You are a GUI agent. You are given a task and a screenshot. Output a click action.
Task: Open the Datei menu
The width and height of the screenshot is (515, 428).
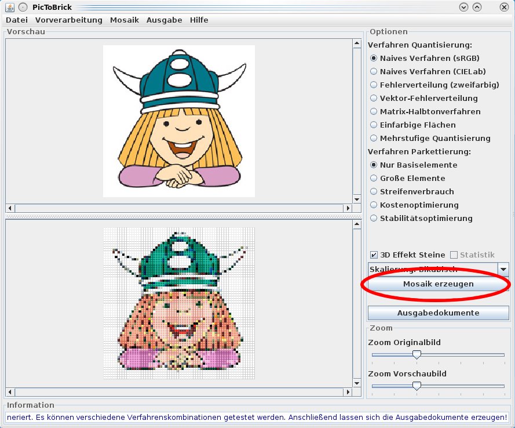pyautogui.click(x=17, y=20)
